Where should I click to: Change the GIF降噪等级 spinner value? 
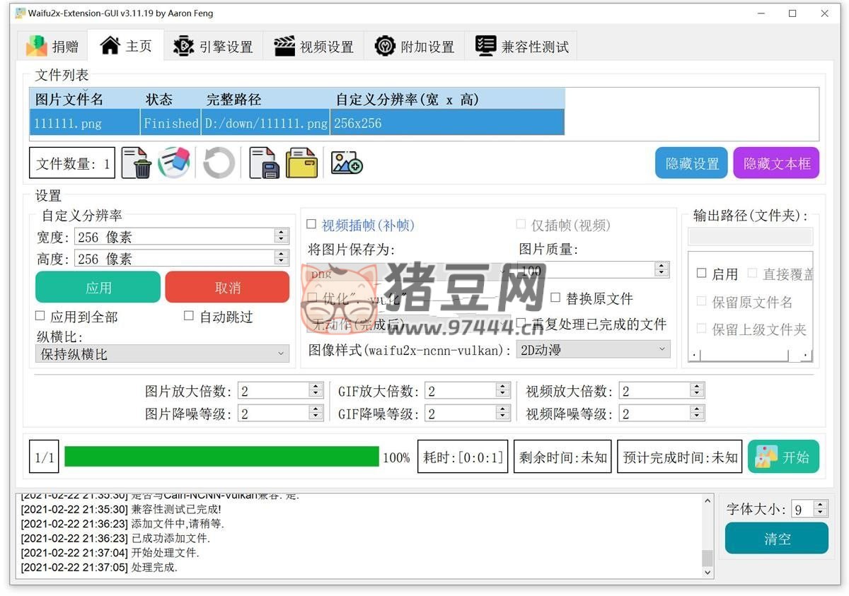(468, 414)
